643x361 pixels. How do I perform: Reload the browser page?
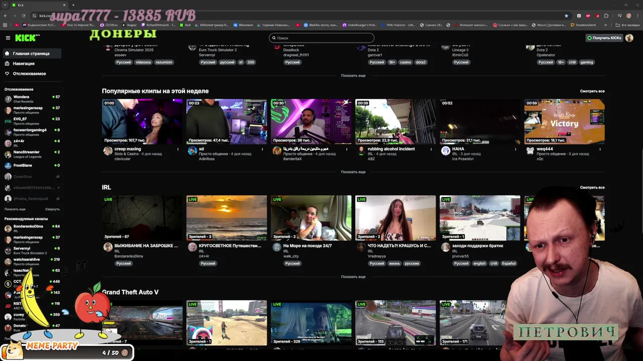pyautogui.click(x=24, y=16)
